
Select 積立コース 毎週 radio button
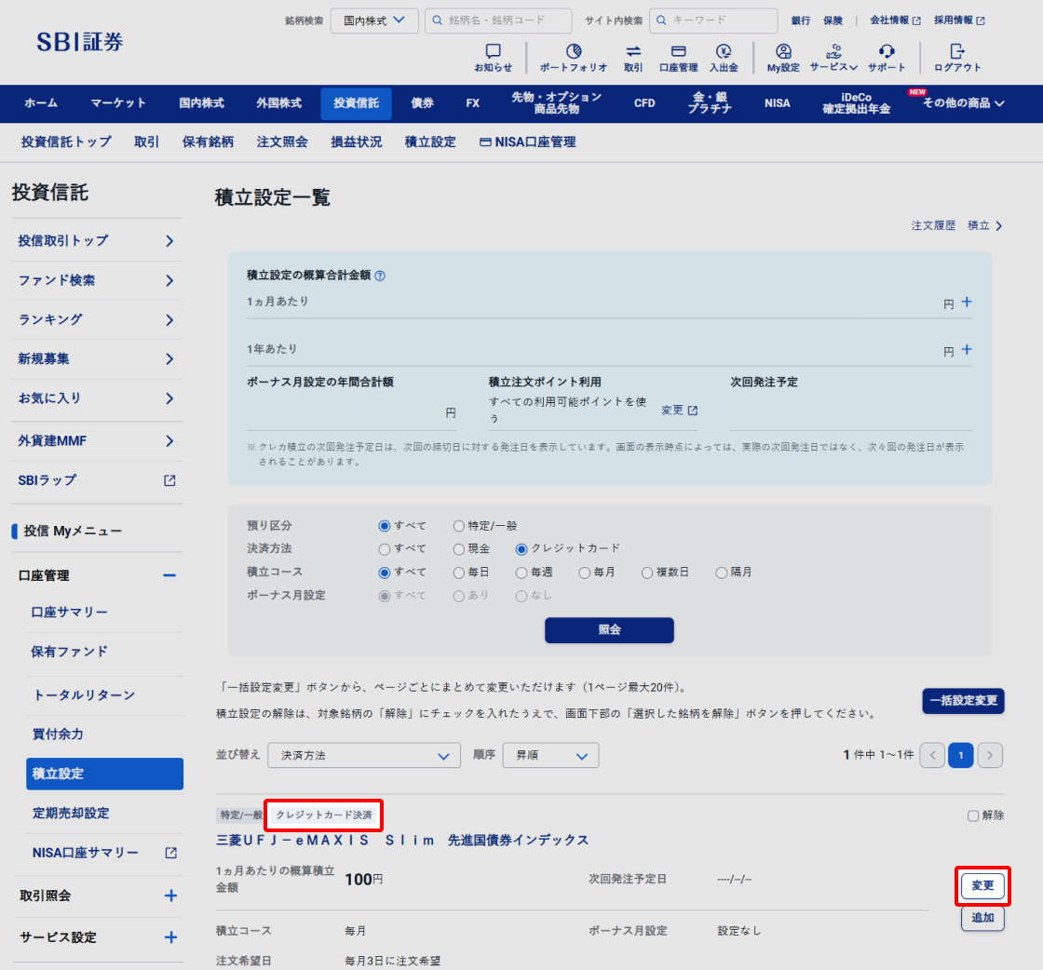pos(521,573)
